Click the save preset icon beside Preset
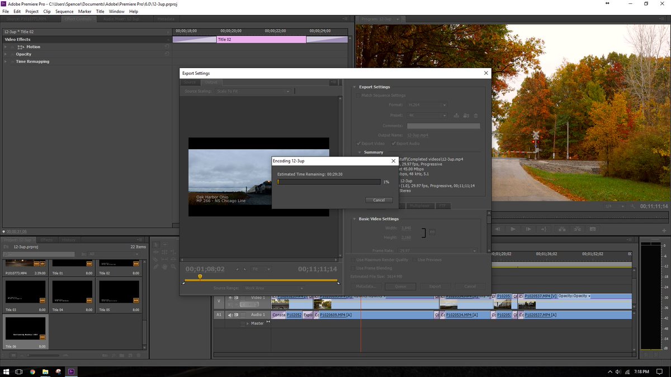Viewport: 671px width, 377px height. pos(456,116)
